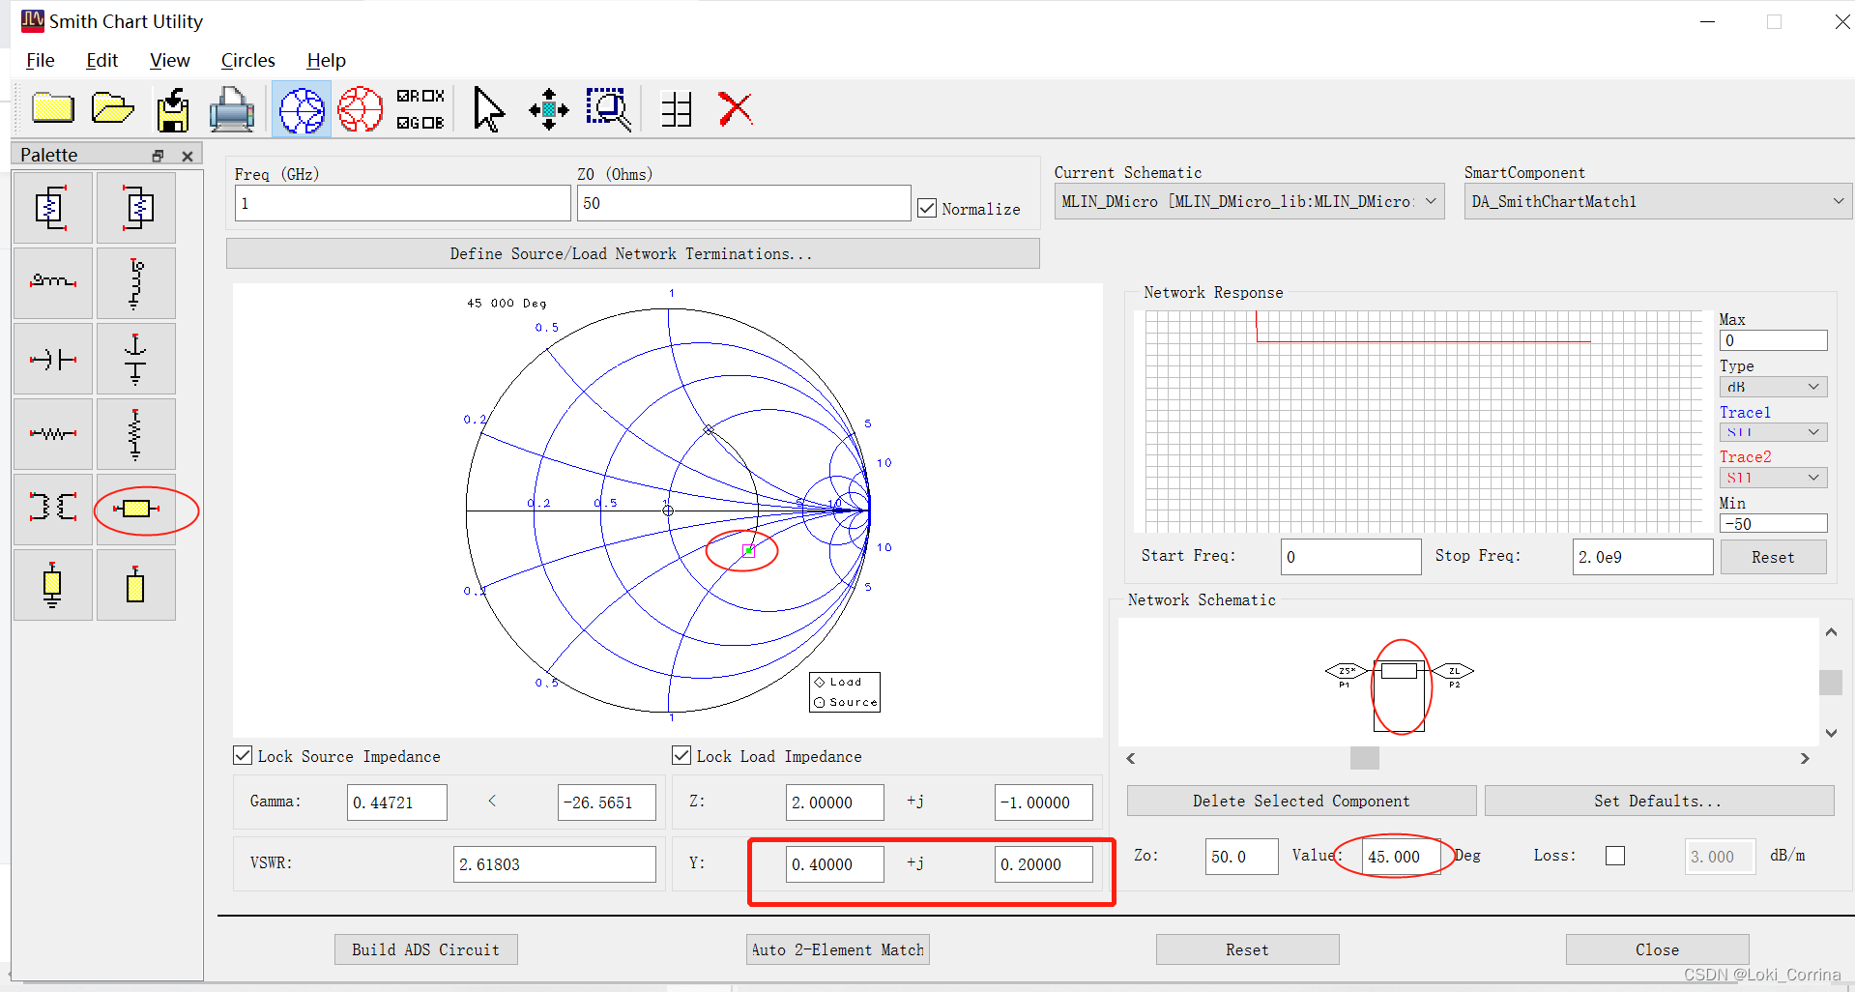This screenshot has width=1855, height=992.
Task: Open the View menu
Action: pyautogui.click(x=169, y=60)
